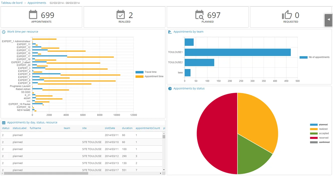Open the Tableau de bord breadcrumb link

coord(12,3)
